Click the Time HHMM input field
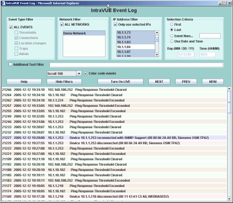This screenshot has height=203, width=233. [x=207, y=54]
